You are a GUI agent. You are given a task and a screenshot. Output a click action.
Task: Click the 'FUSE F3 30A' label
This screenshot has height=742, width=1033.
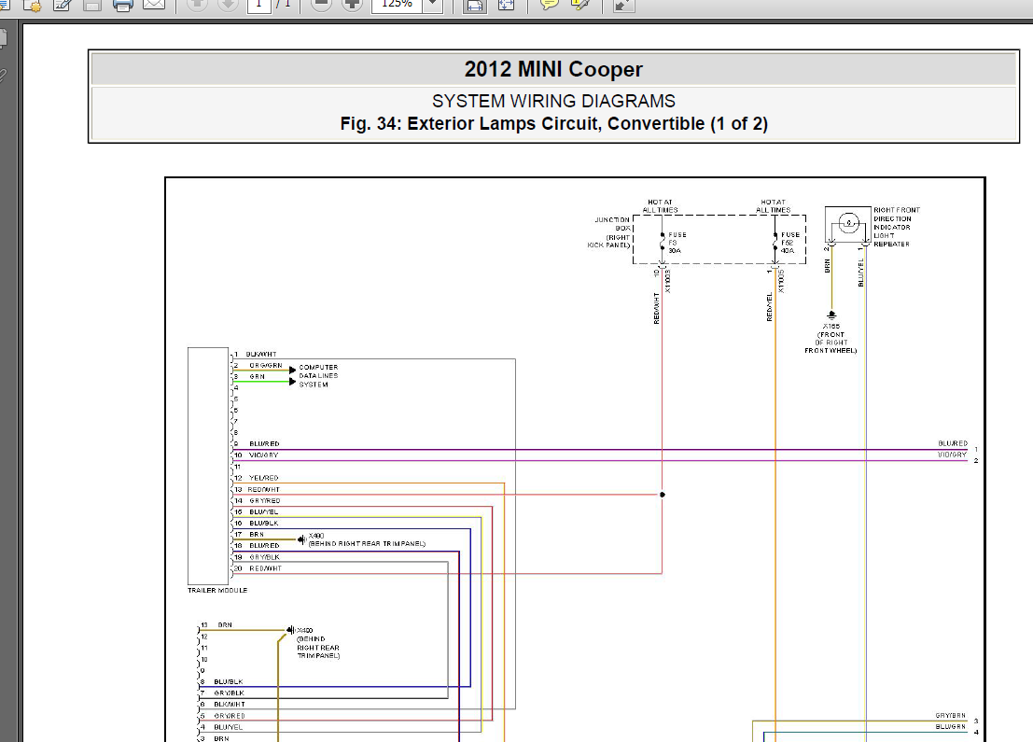pyautogui.click(x=677, y=243)
